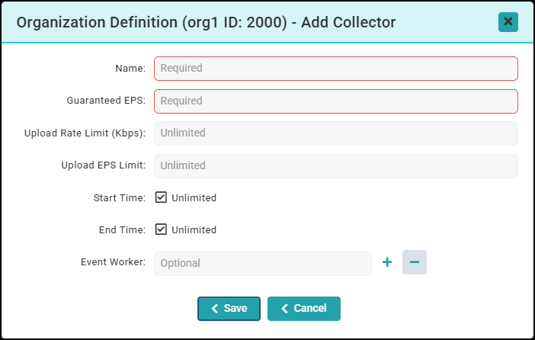Image resolution: width=535 pixels, height=340 pixels.
Task: Click the Organization Definition dialog title
Action: click(x=206, y=22)
